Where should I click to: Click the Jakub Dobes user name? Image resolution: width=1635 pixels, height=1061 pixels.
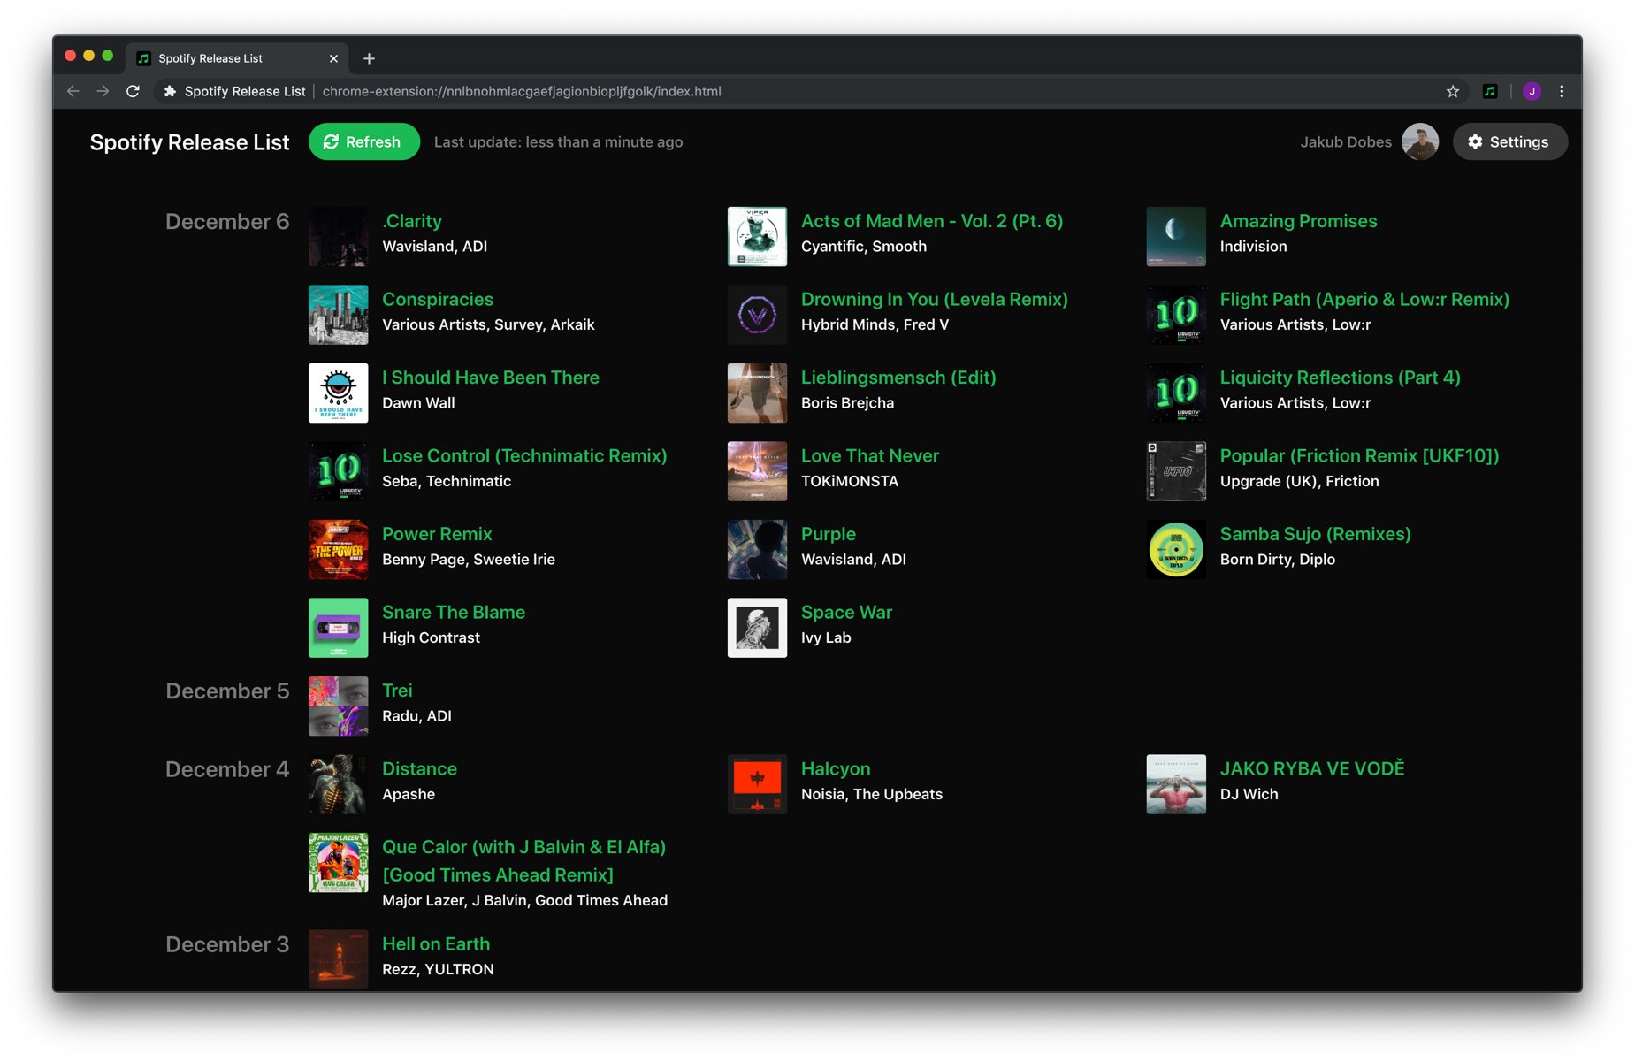pyautogui.click(x=1345, y=142)
